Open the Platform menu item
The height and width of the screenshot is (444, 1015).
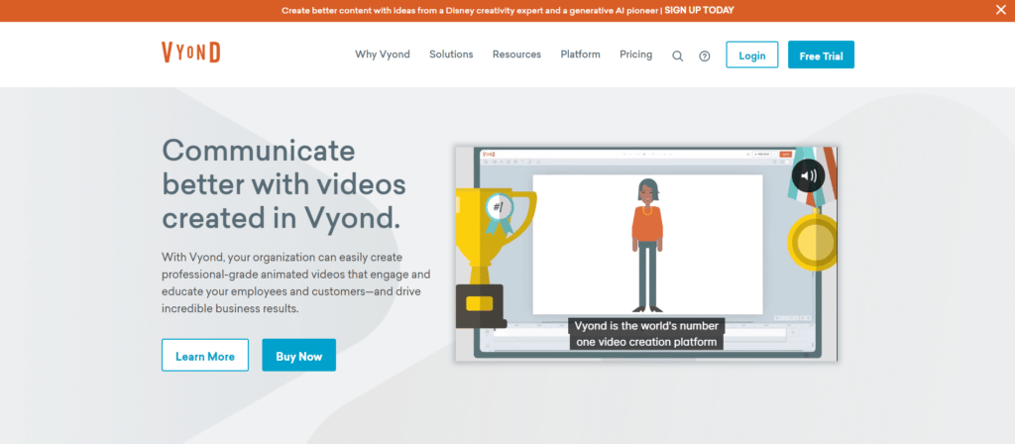(x=580, y=55)
